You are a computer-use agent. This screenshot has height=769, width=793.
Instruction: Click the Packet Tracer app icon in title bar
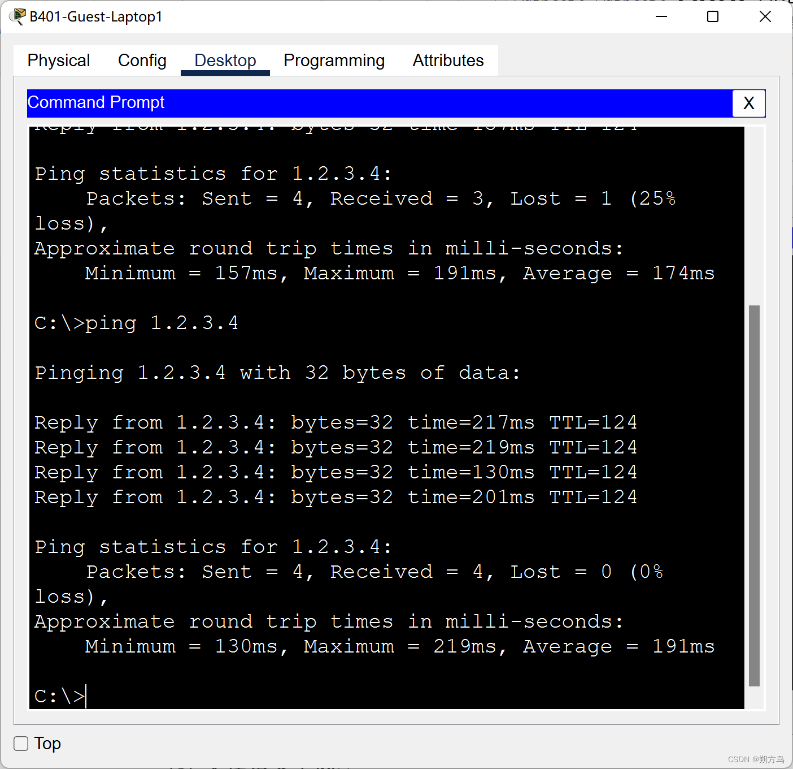coord(18,17)
